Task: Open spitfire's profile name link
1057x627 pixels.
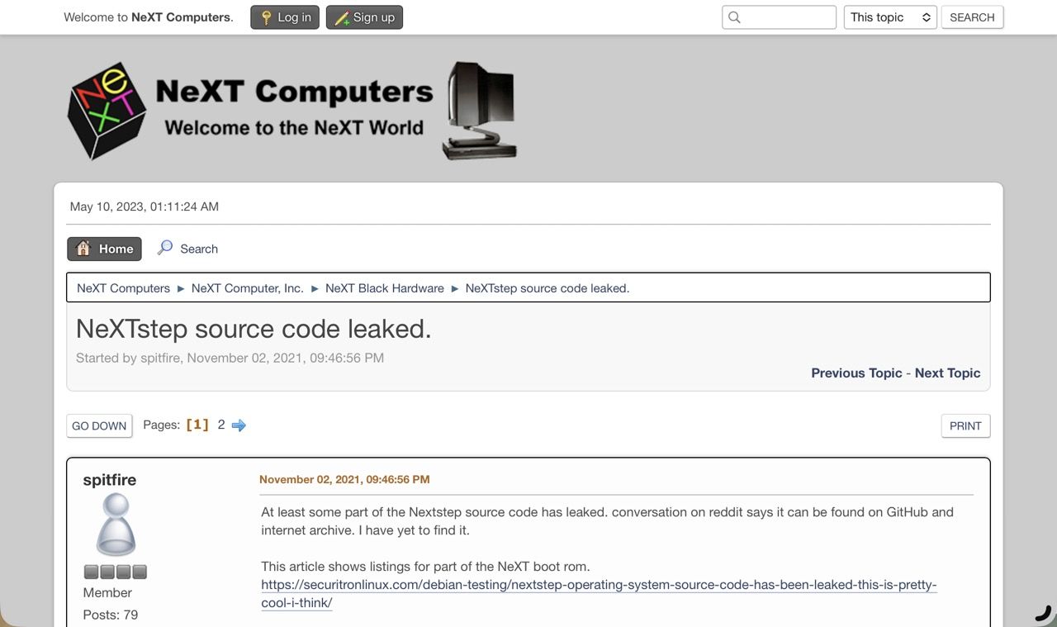Action: tap(110, 480)
